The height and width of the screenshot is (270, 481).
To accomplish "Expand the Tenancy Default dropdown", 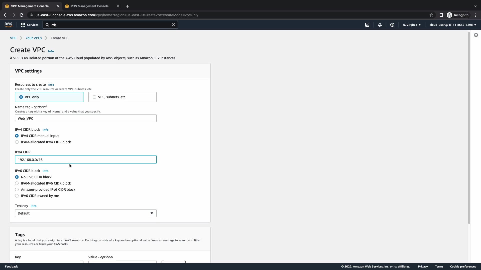I will [x=86, y=213].
